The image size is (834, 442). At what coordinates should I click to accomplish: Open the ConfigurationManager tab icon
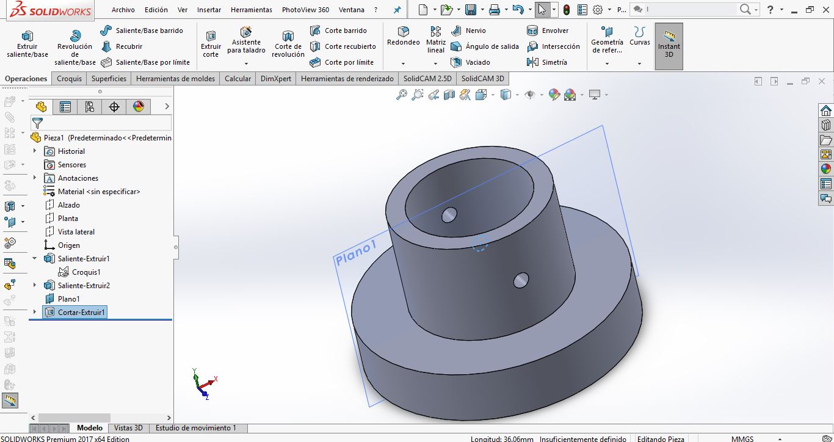pyautogui.click(x=90, y=107)
